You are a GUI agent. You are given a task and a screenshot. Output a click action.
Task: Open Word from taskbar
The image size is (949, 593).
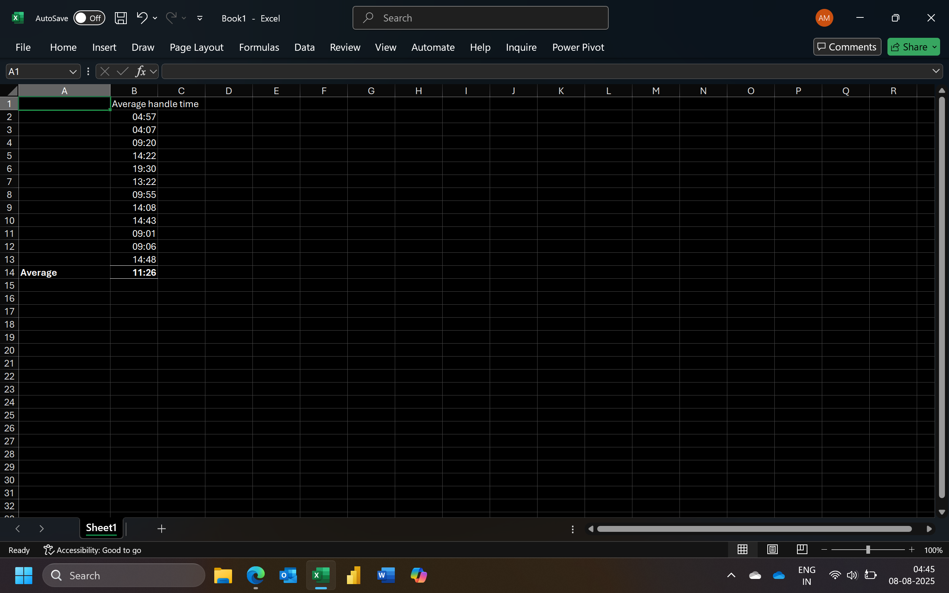[x=386, y=575]
